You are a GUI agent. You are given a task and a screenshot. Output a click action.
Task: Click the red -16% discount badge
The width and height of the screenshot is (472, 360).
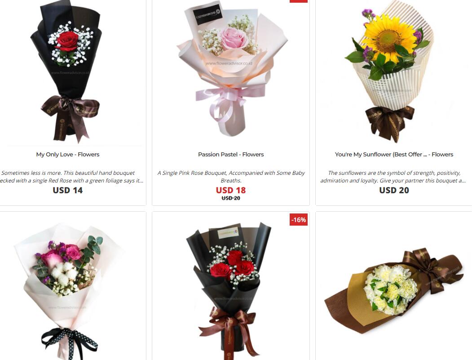pyautogui.click(x=299, y=220)
